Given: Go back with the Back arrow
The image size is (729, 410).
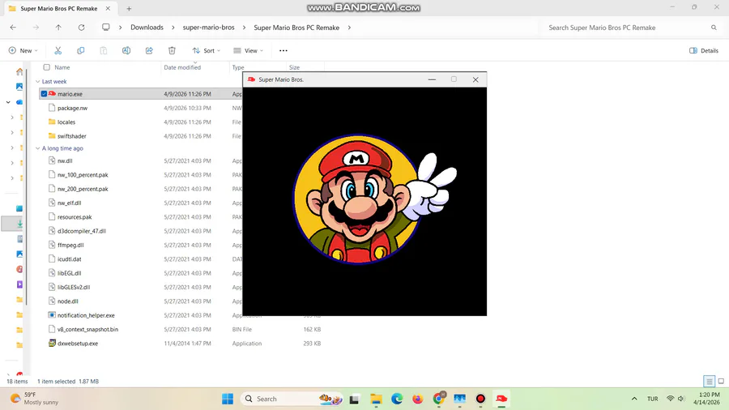Looking at the screenshot, I should pyautogui.click(x=13, y=28).
